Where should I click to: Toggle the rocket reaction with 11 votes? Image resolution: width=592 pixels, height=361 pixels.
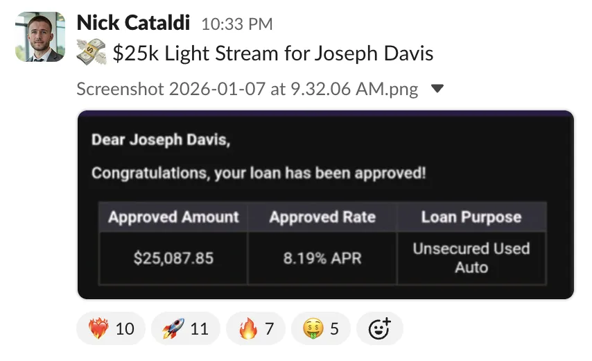point(185,328)
